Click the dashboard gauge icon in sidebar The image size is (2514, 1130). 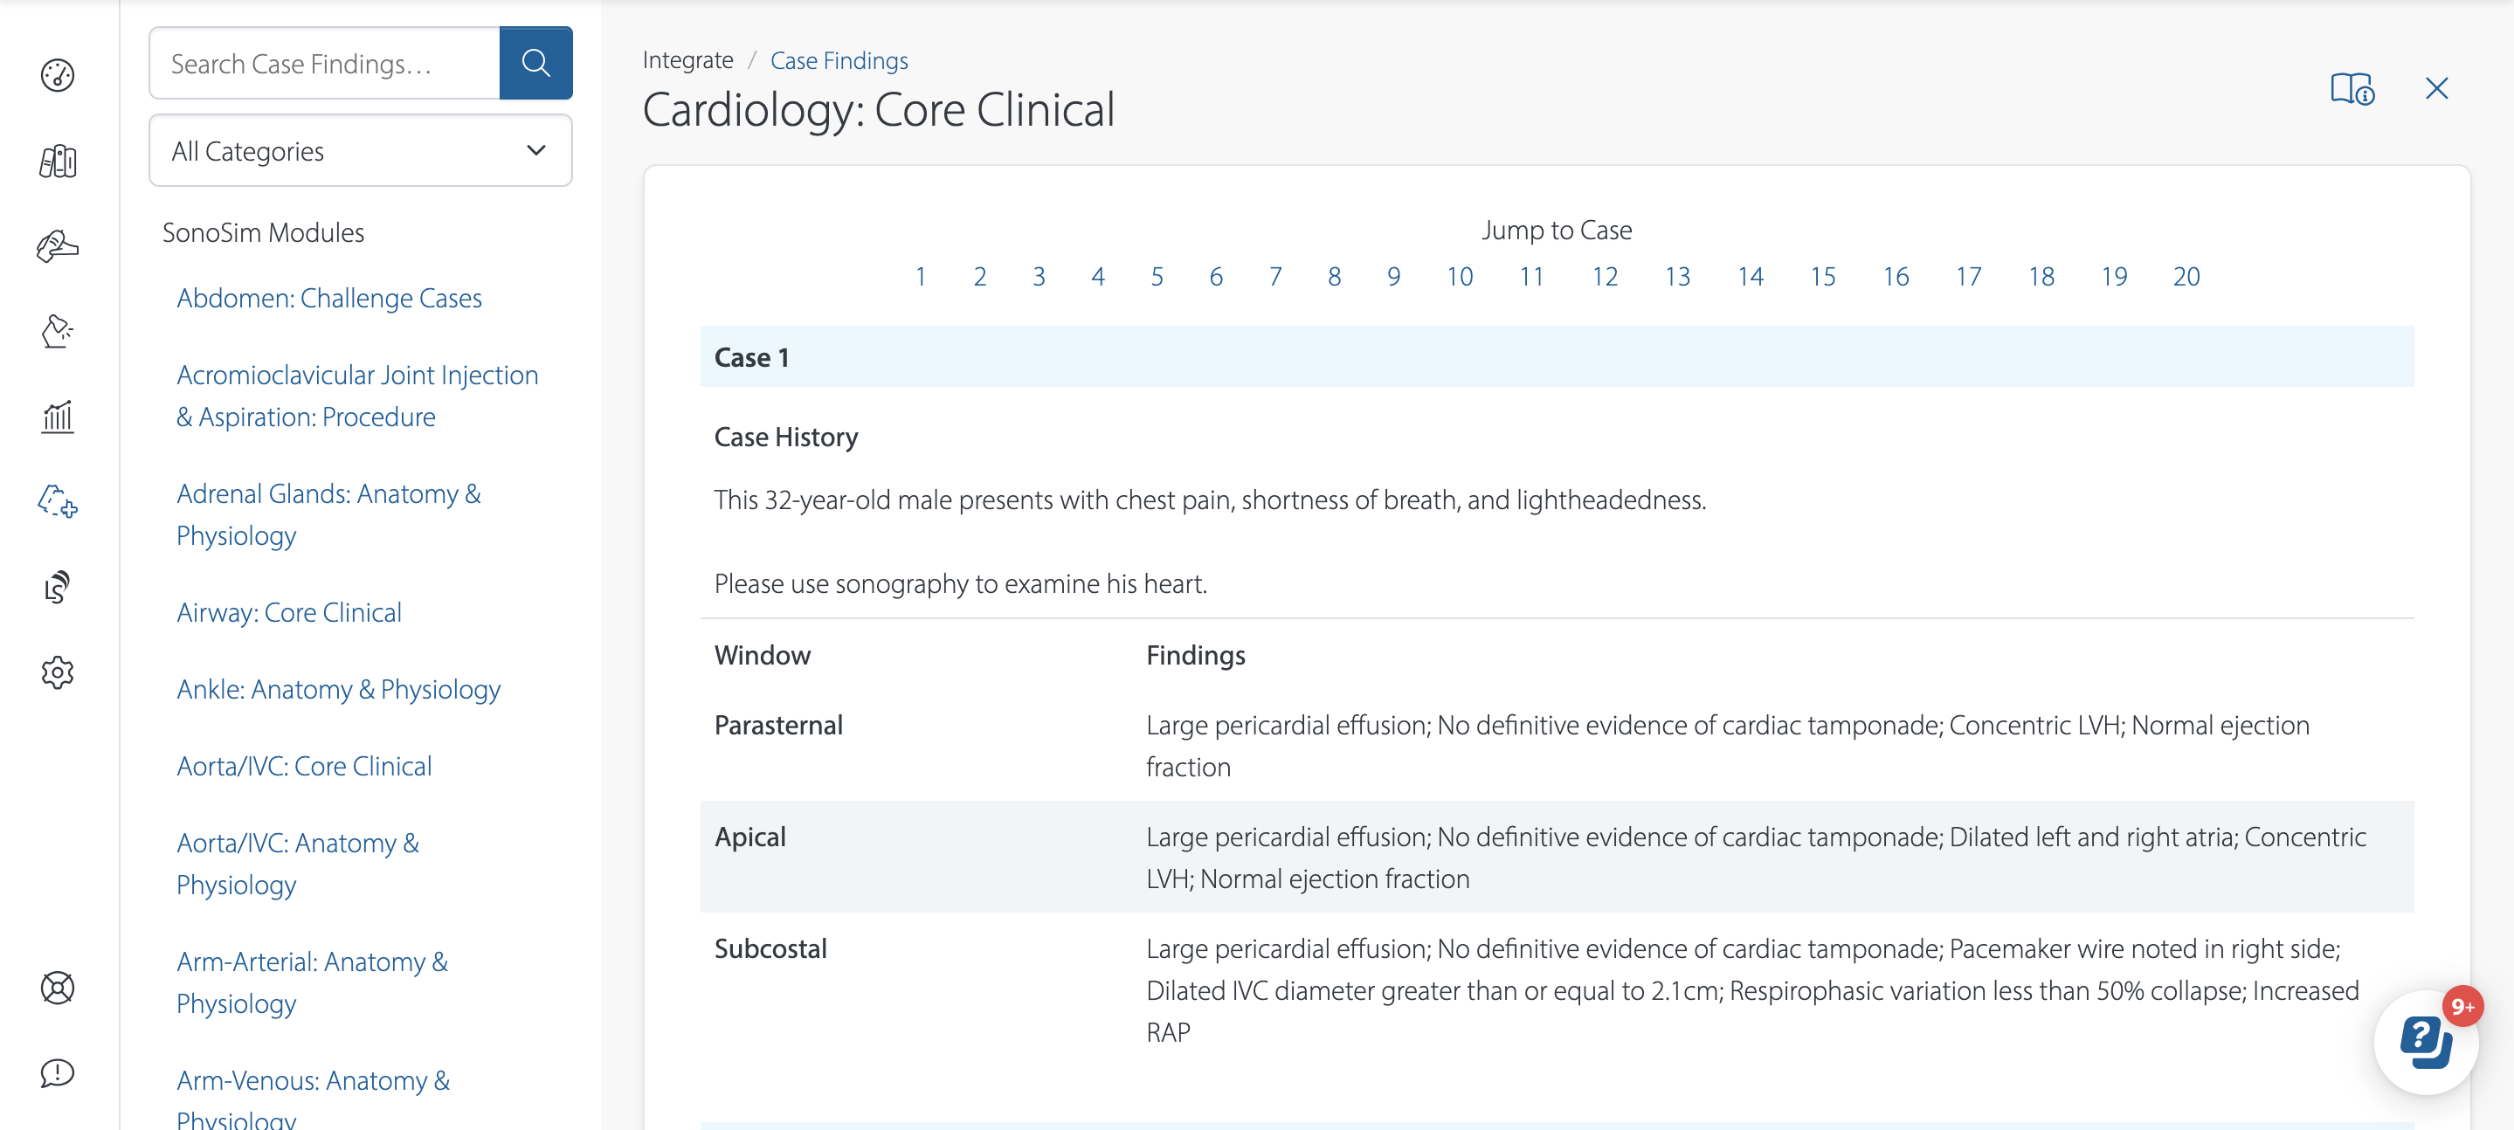coord(58,75)
